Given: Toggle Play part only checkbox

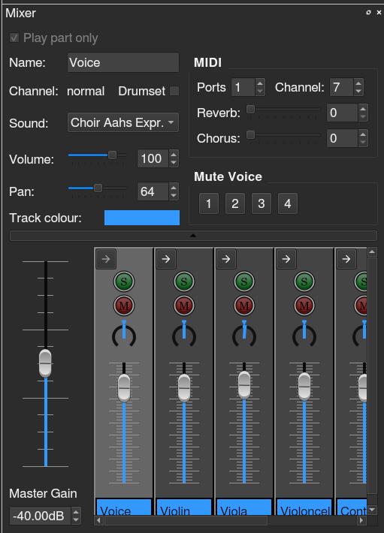Looking at the screenshot, I should [14, 38].
